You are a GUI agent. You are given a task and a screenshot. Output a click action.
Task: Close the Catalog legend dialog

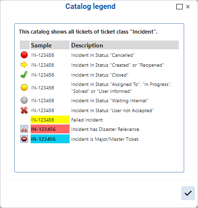[x=188, y=7]
